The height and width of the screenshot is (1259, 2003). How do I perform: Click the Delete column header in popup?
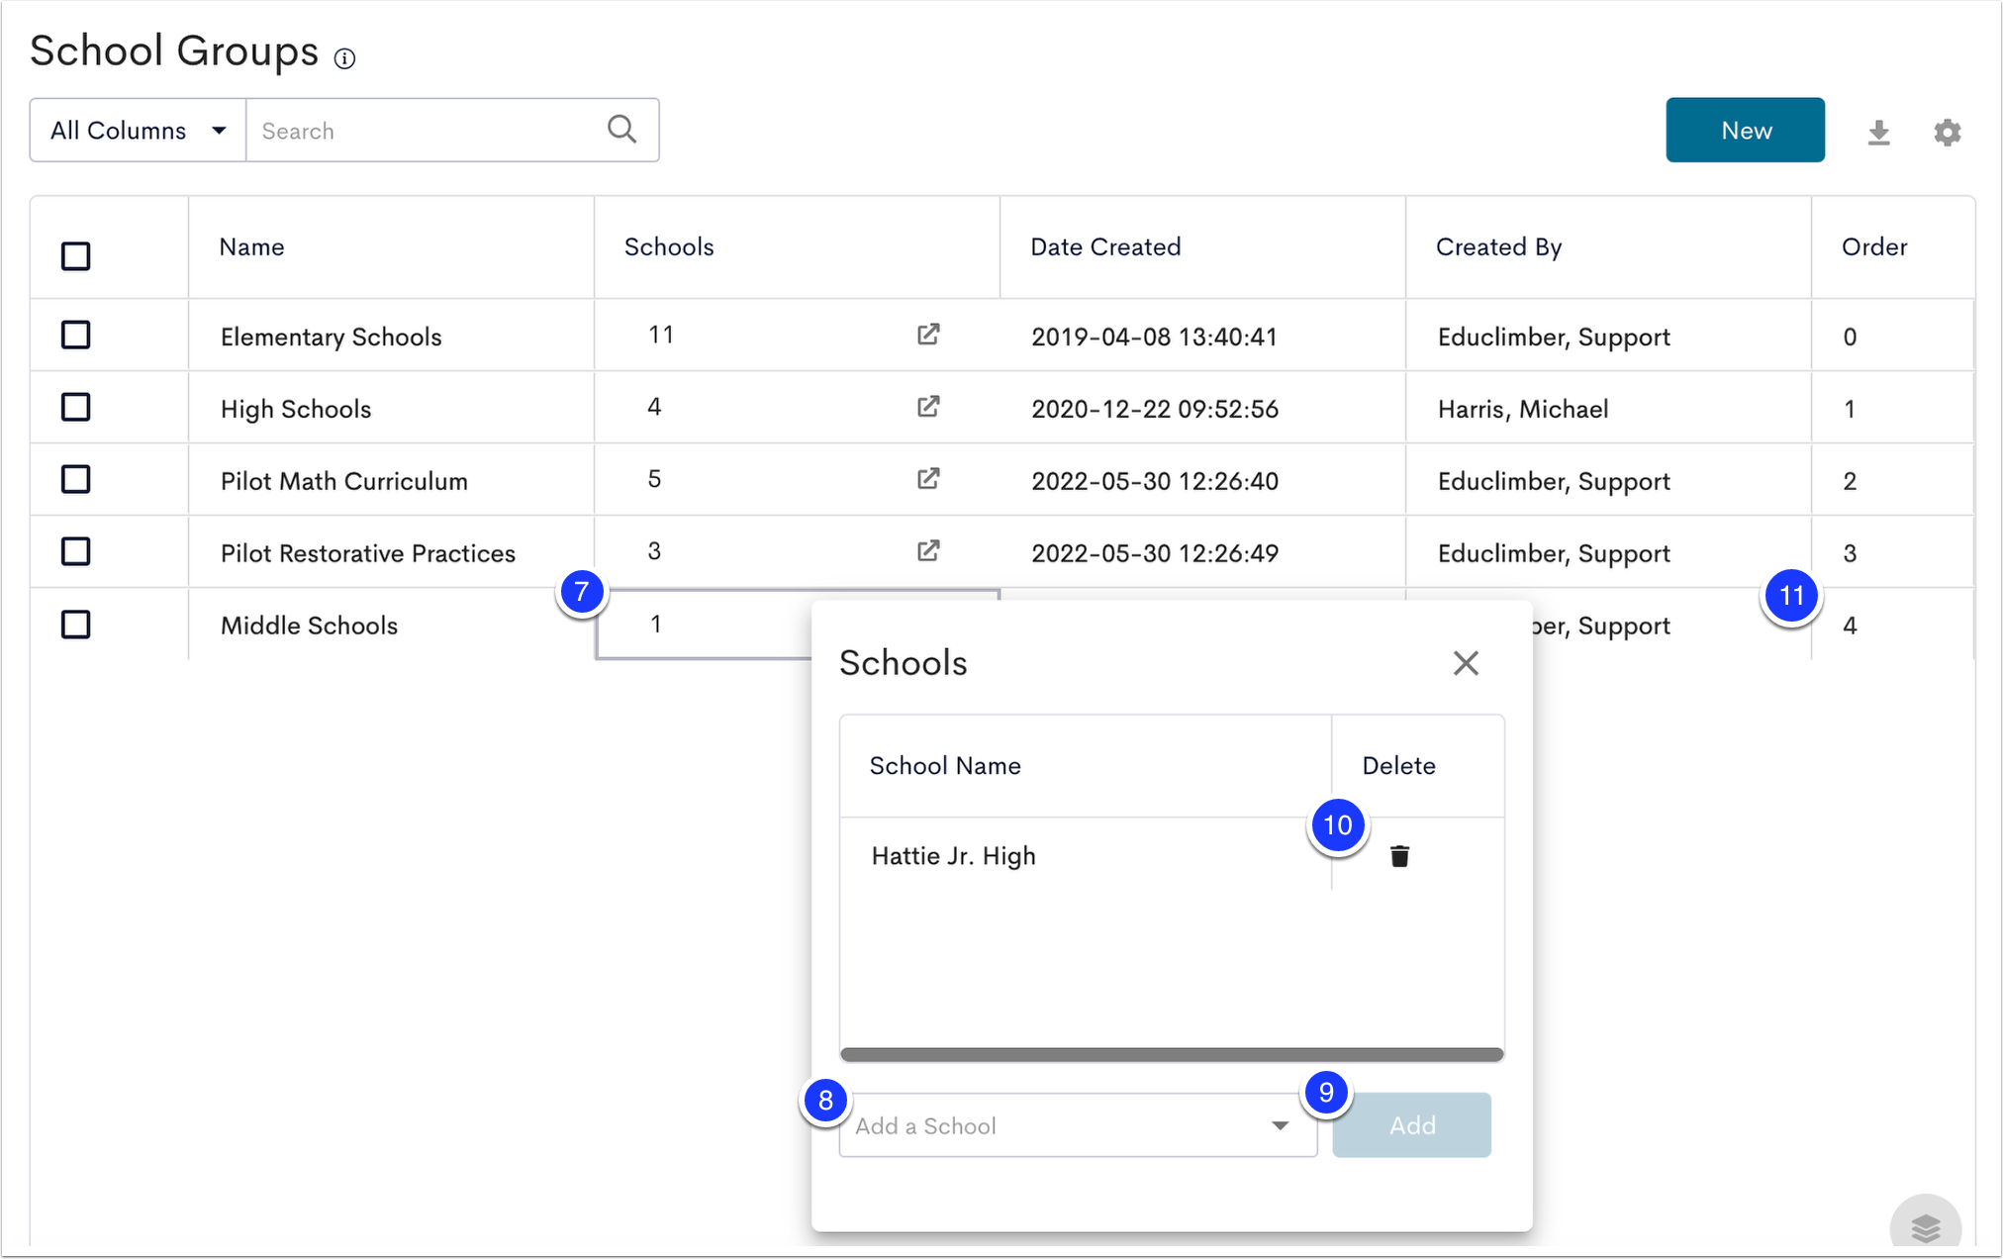[1418, 766]
